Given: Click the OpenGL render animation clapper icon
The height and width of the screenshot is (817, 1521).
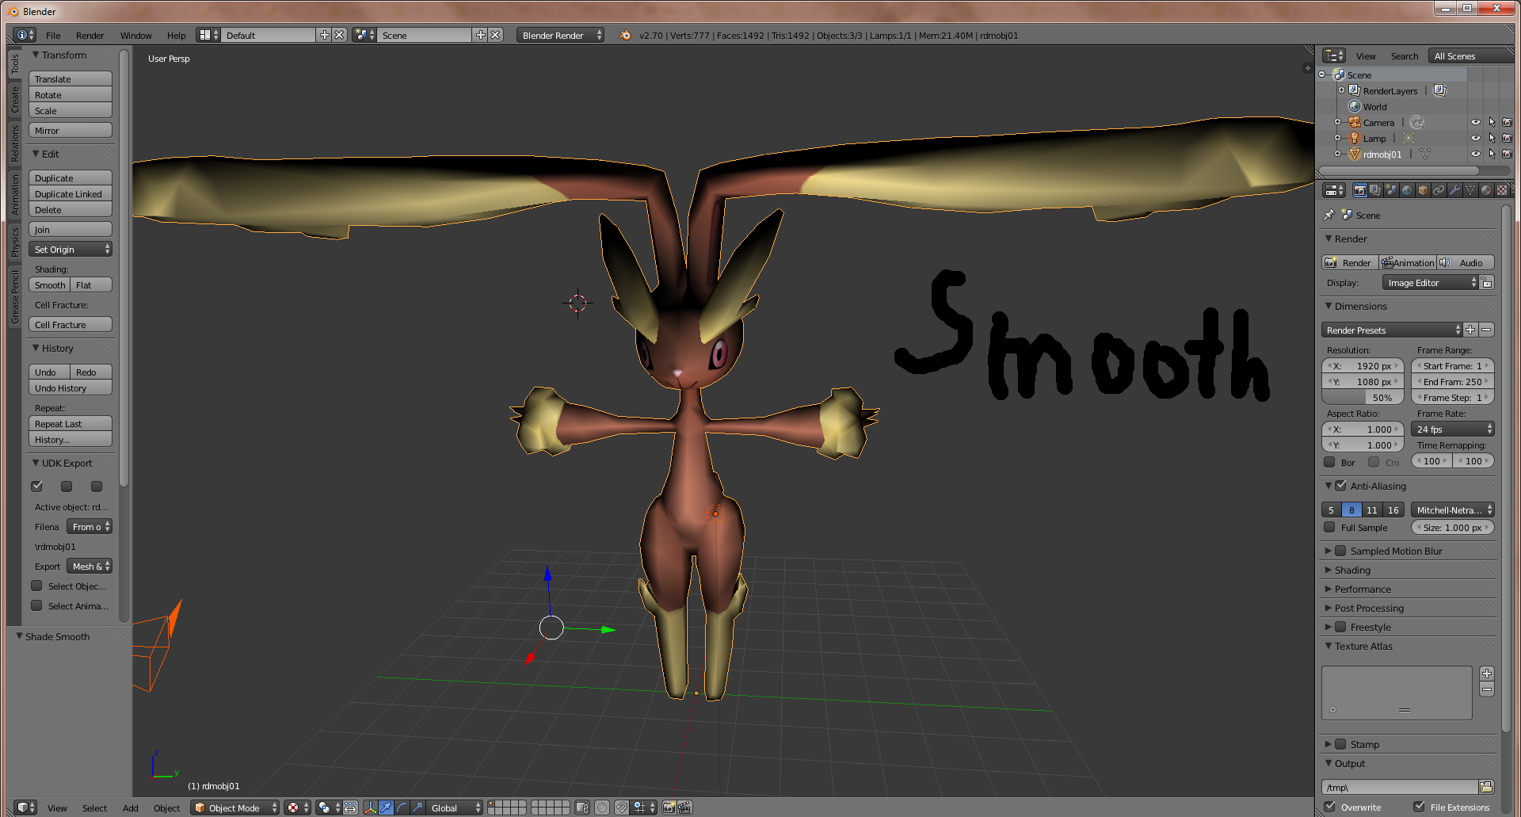Looking at the screenshot, I should tap(685, 807).
